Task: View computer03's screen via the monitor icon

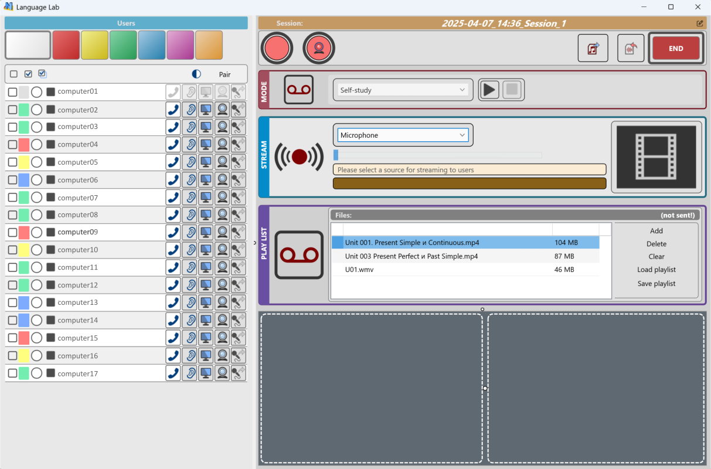Action: click(205, 127)
